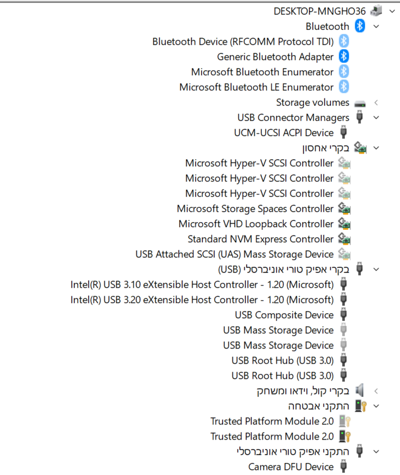This screenshot has width=400, height=475.
Task: Expand the sound, video and game controllers node
Action: point(376,391)
